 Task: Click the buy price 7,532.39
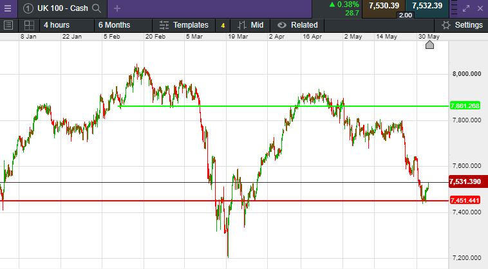[x=427, y=6]
